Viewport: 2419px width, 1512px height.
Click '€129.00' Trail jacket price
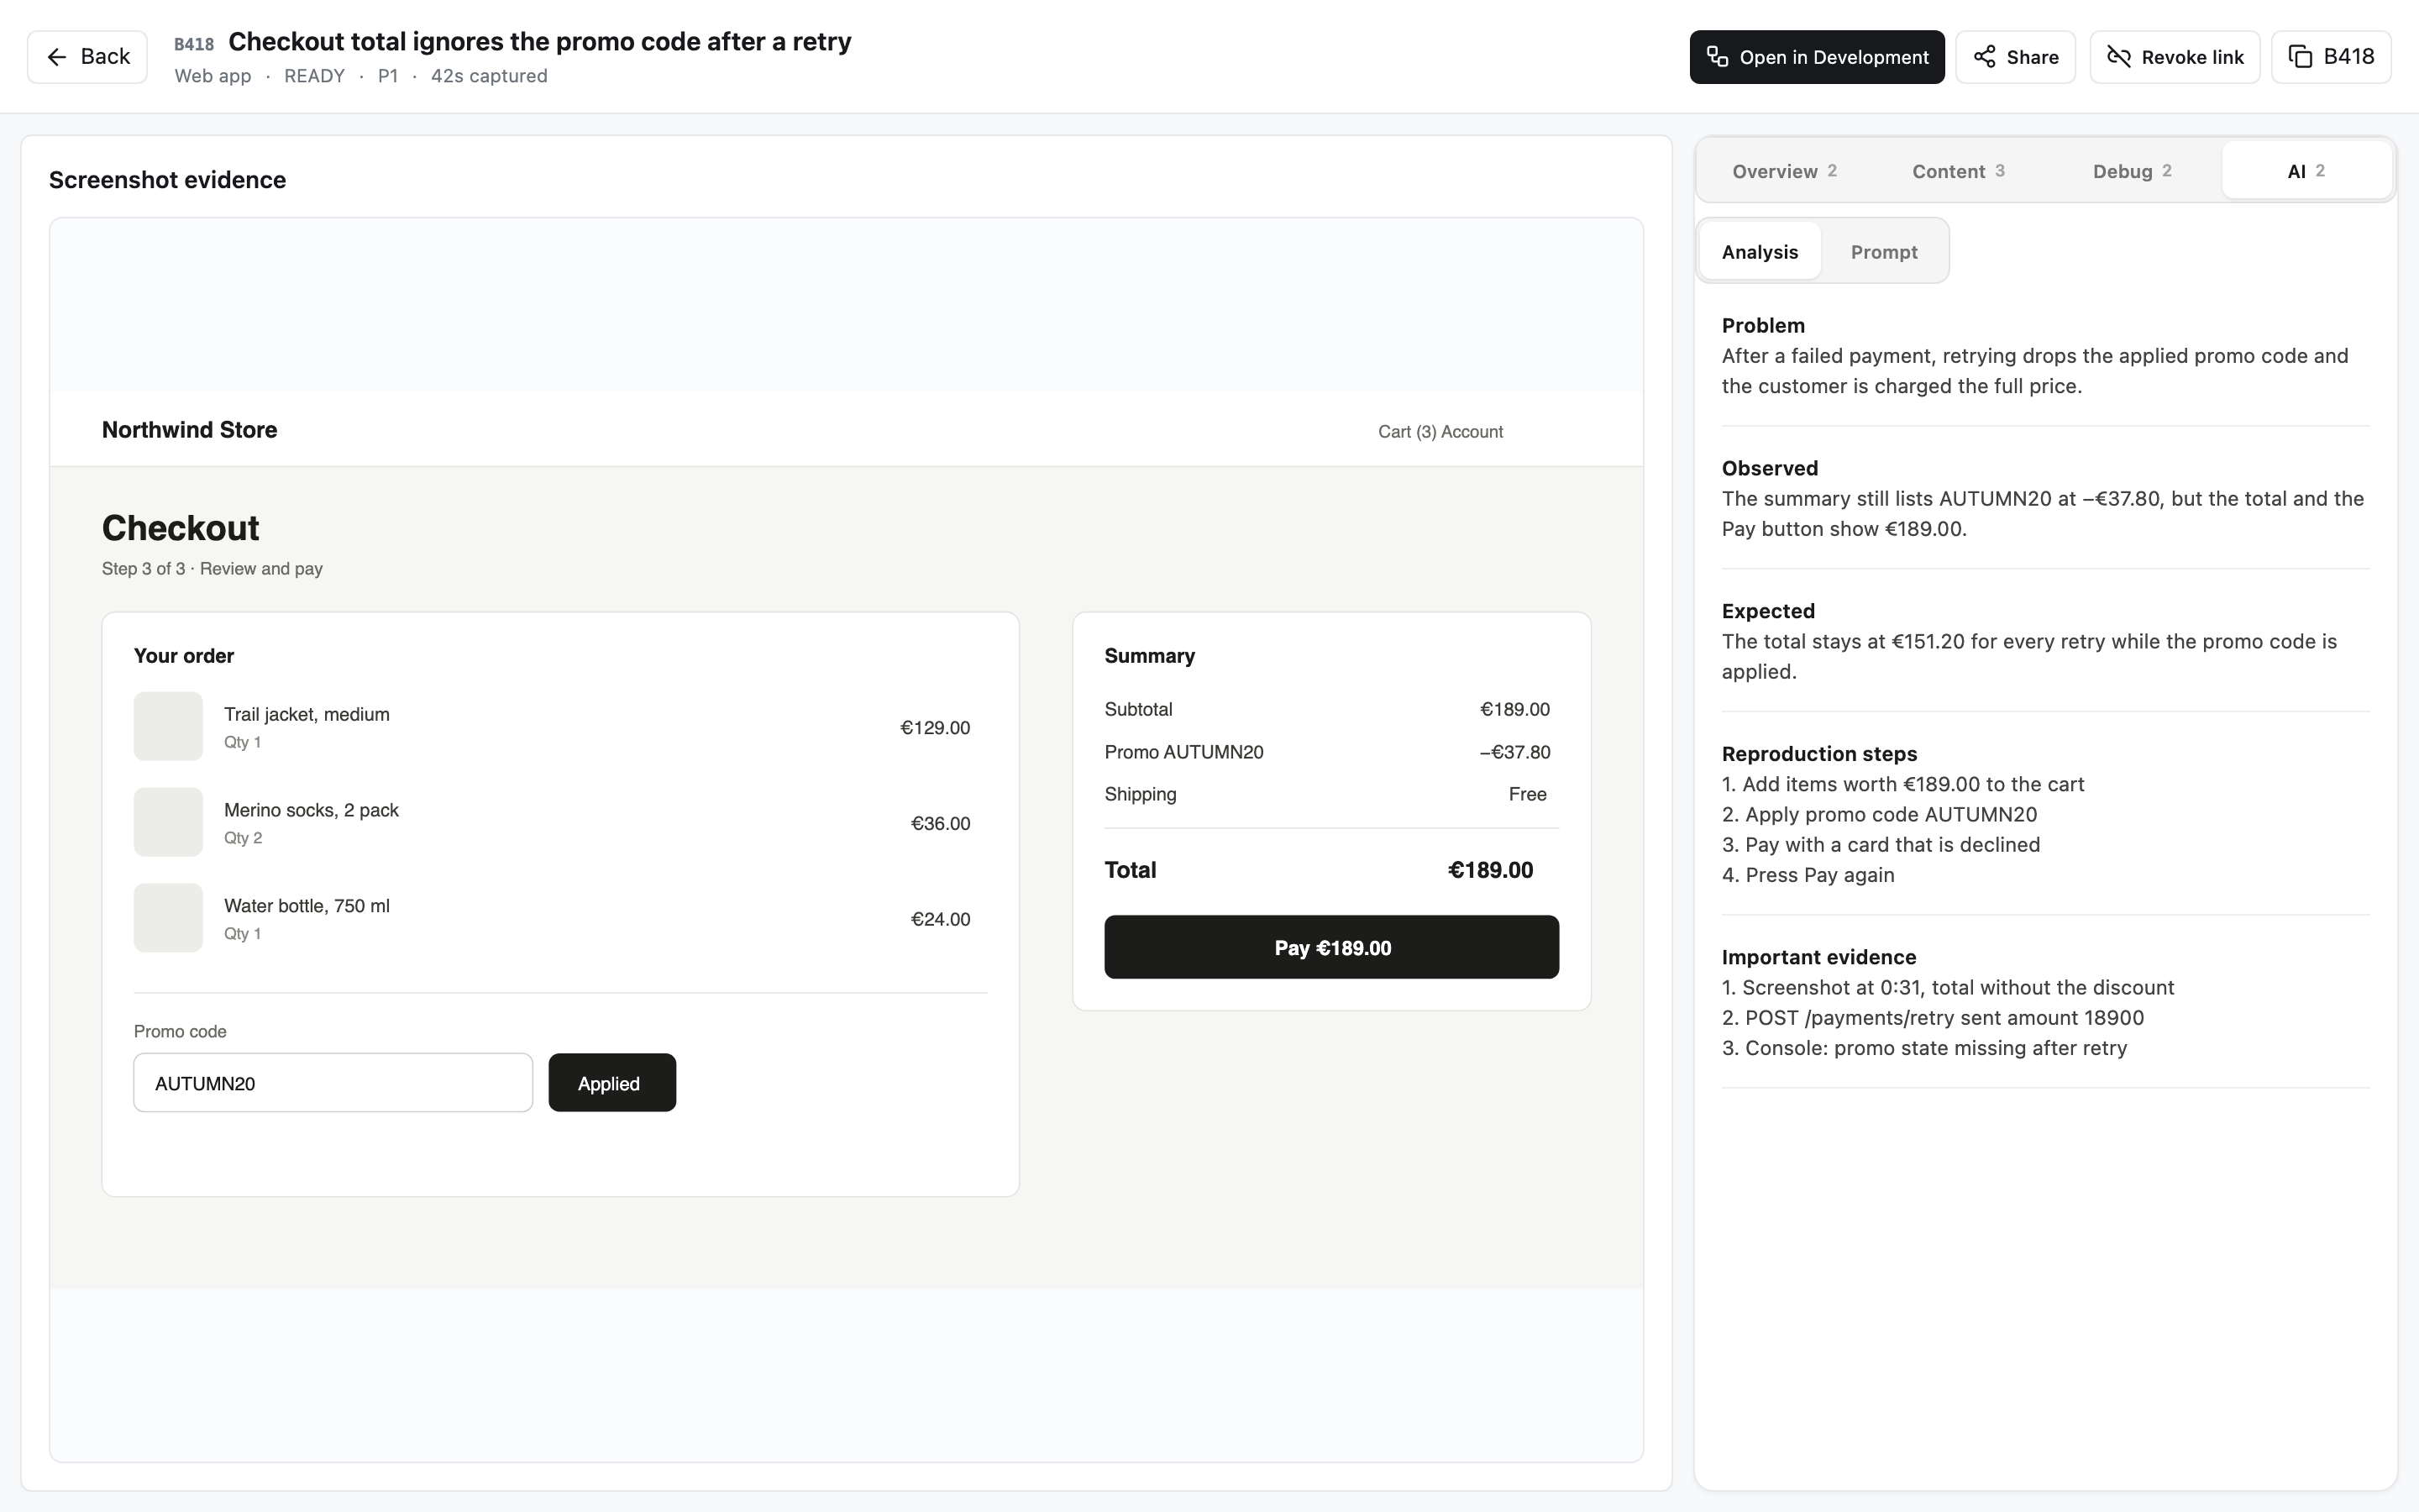click(935, 728)
